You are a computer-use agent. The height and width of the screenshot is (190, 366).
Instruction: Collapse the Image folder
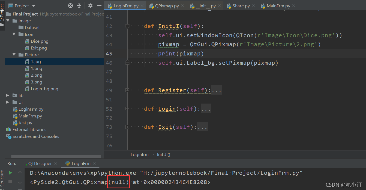pos(8,21)
